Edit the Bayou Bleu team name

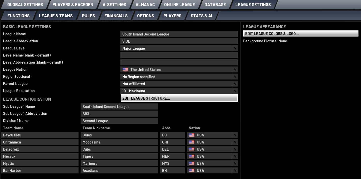40,135
